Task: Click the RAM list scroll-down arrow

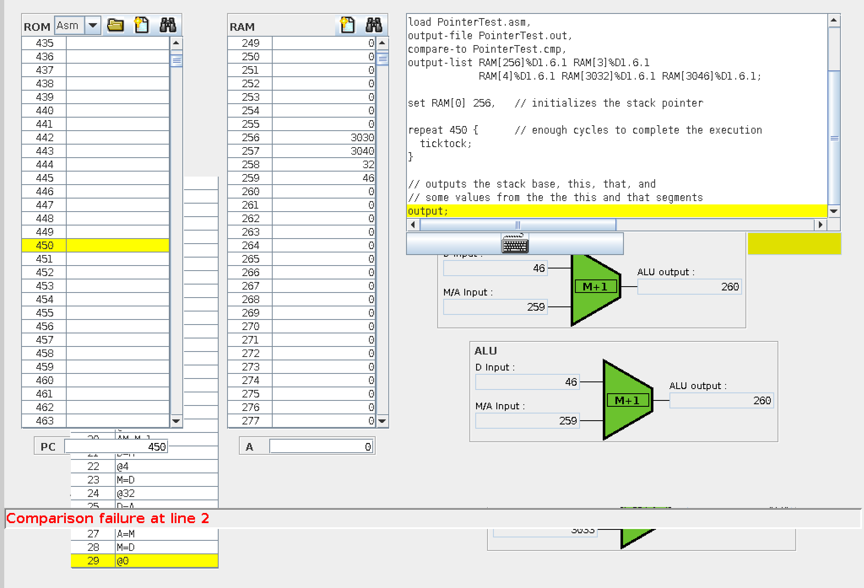Action: tap(382, 421)
